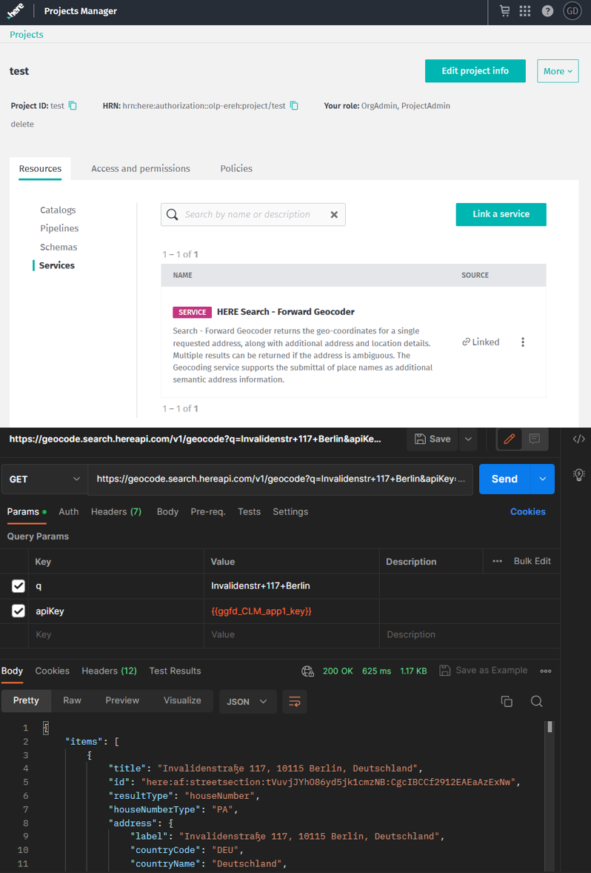Open the Test Results tab
This screenshot has width=591, height=873.
pos(175,671)
